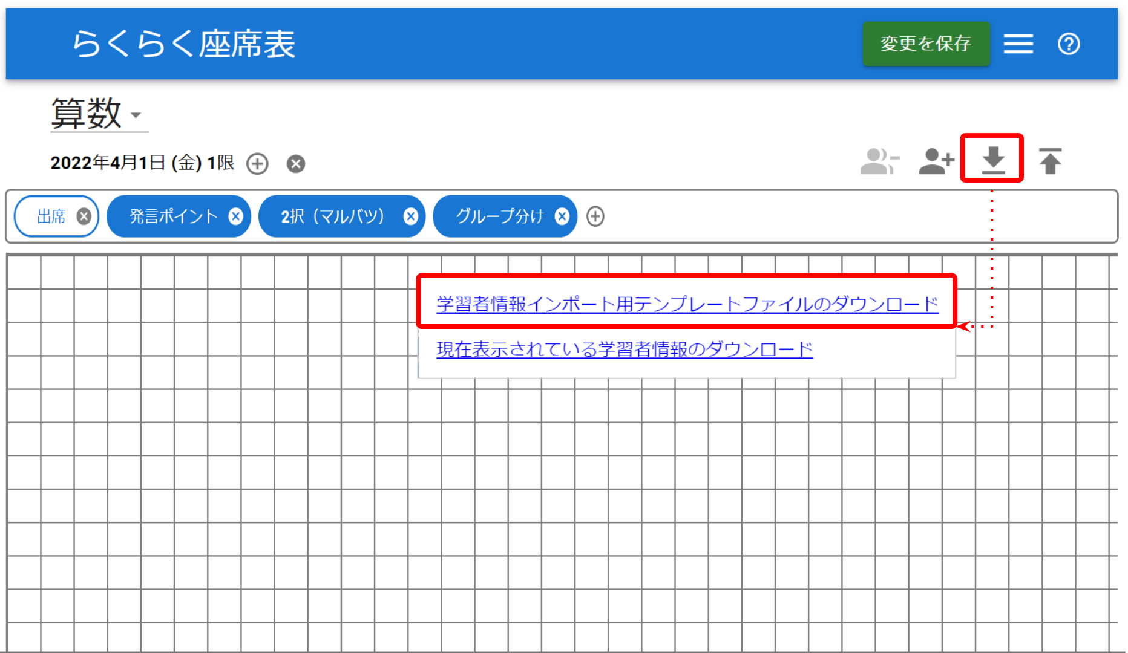Click the 変更を保存 button
1128x653 pixels.
coord(926,44)
